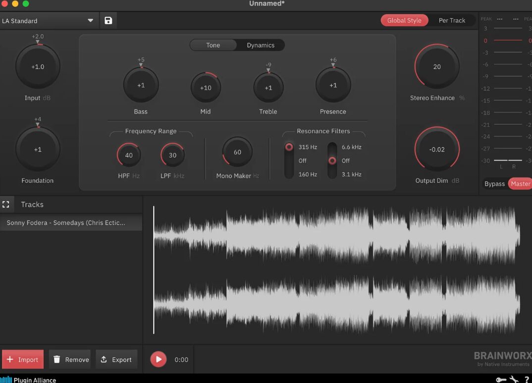Click the expand tracks panel icon
Viewport: 532px width, 383px height.
click(6, 204)
